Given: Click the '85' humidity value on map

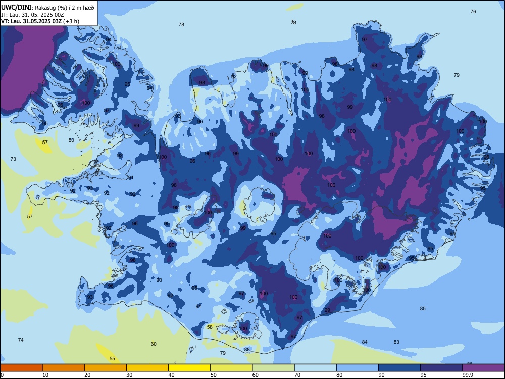Looking at the screenshot, I should click(423, 309).
